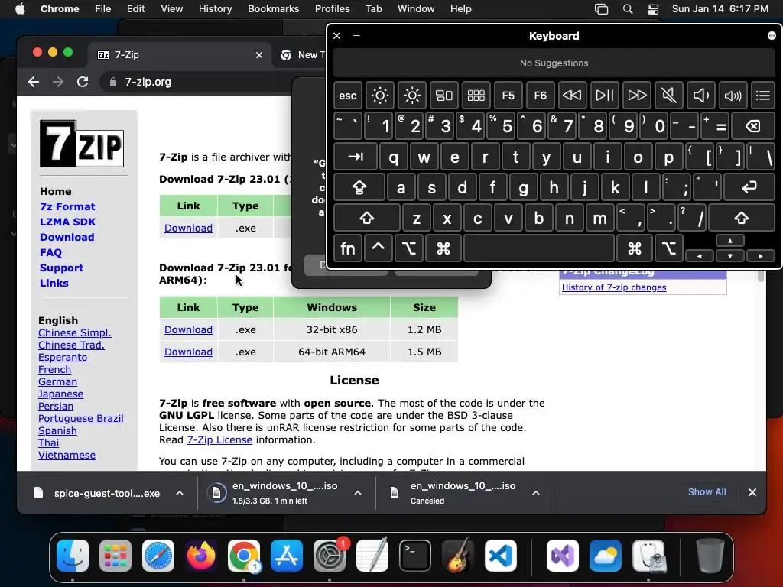Close the Chrome downloads bar
Image resolution: width=783 pixels, height=587 pixels.
(752, 492)
